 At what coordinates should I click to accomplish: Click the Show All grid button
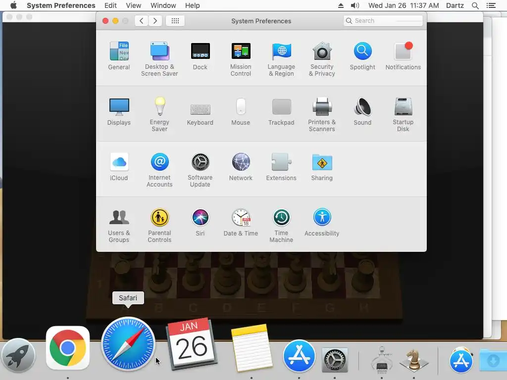tap(175, 21)
